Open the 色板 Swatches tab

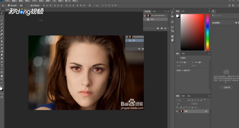(x=183, y=11)
